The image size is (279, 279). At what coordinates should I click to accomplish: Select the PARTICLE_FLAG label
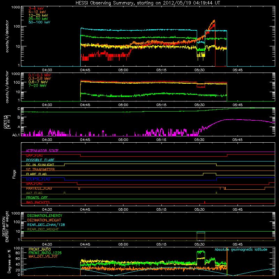[x=39, y=188]
